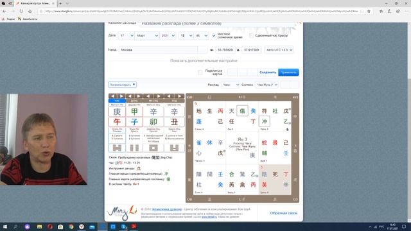Screen dimensions: 411x231
Task: Select the day pillar trigram icon
Action: click(x=134, y=148)
